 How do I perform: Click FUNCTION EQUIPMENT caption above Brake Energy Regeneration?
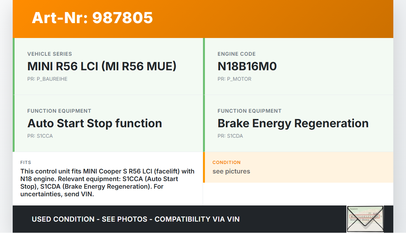tap(250, 111)
